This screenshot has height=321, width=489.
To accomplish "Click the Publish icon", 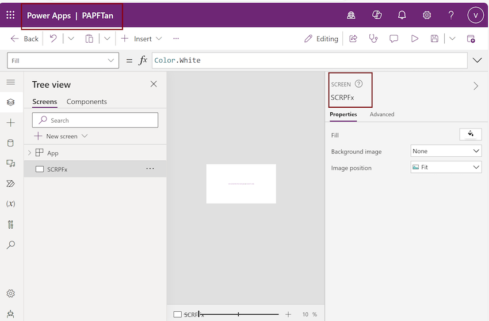I will (471, 39).
